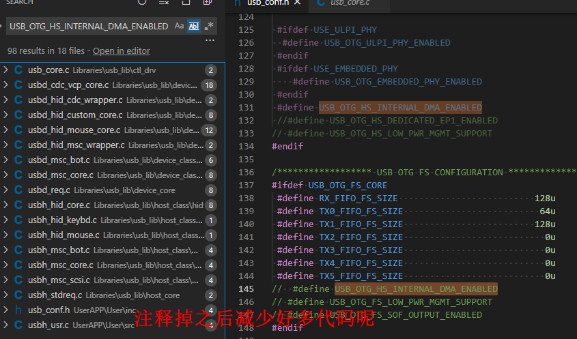The width and height of the screenshot is (577, 339).
Task: Click C file icon of usbh_msc_core.c
Action: (18, 265)
